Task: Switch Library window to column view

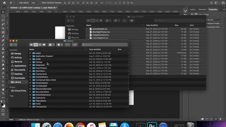Action: point(40,45)
